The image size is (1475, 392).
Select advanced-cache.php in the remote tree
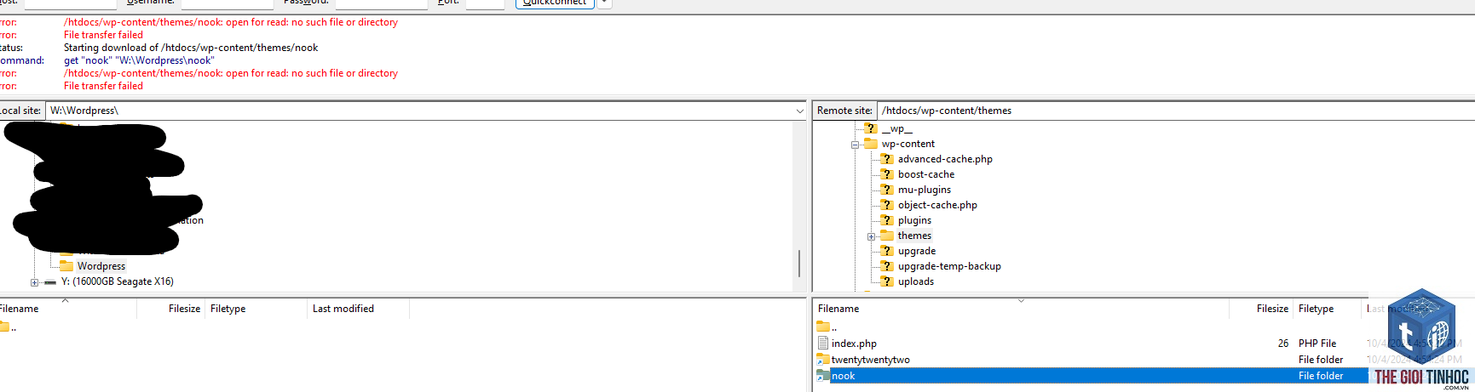click(x=945, y=159)
